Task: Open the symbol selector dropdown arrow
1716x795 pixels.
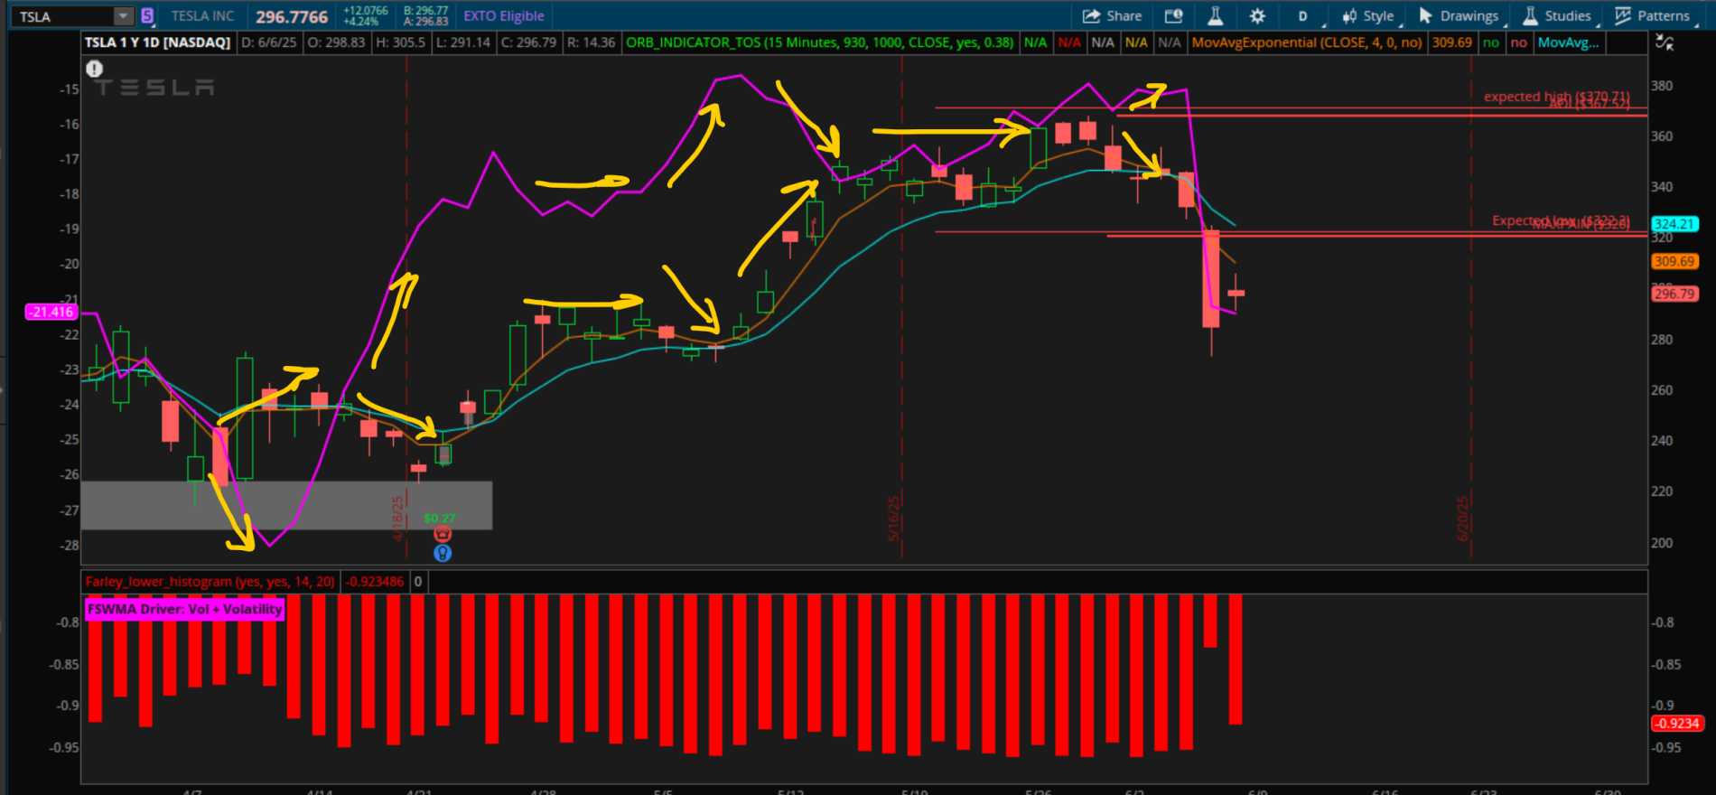Action: [x=124, y=16]
